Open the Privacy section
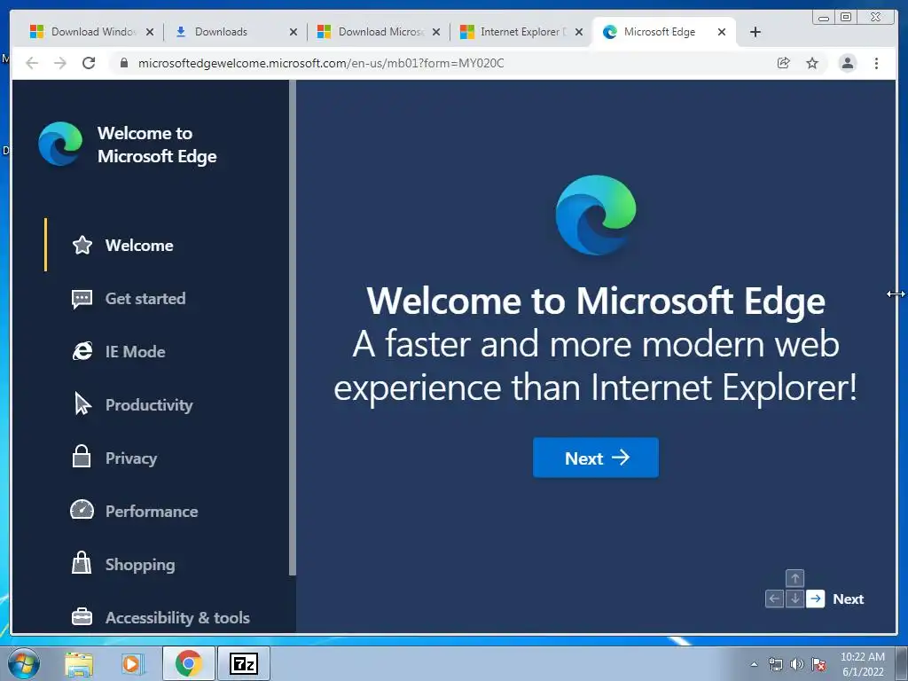 131,458
